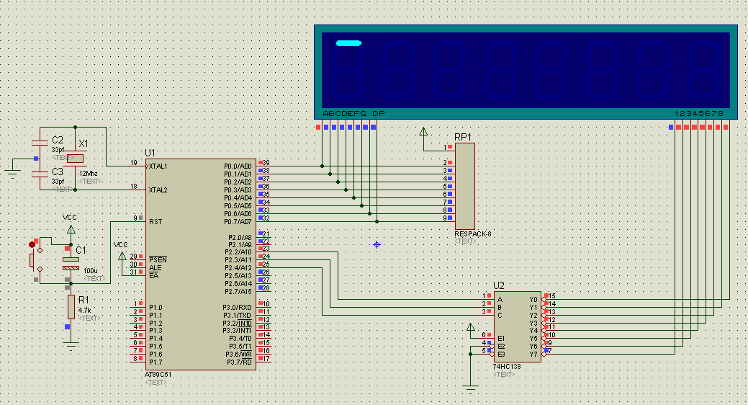Select the ground symbol below U2
The width and height of the screenshot is (748, 405).
click(x=470, y=388)
